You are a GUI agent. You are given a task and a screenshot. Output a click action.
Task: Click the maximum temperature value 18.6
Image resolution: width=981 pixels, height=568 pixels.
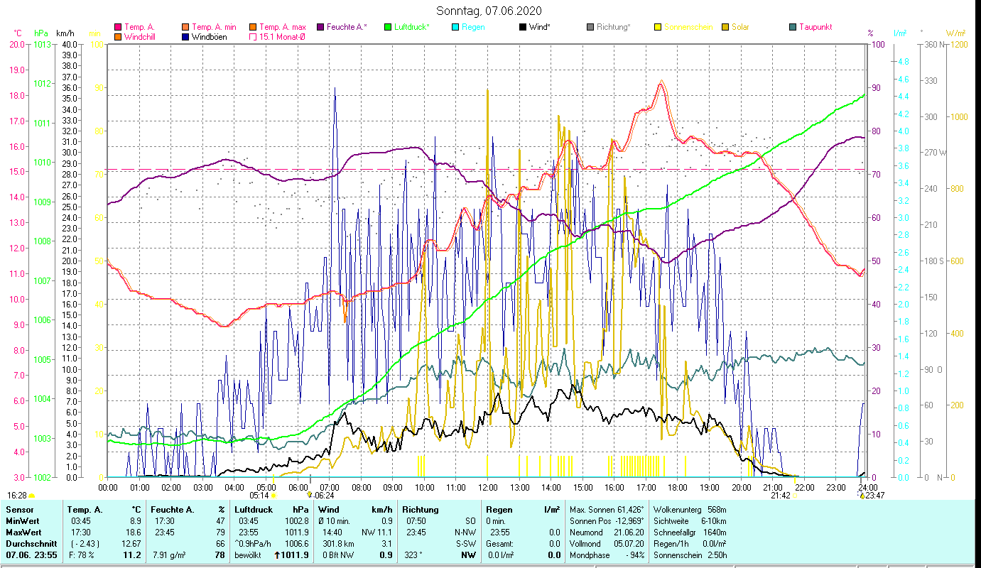pyautogui.click(x=134, y=532)
